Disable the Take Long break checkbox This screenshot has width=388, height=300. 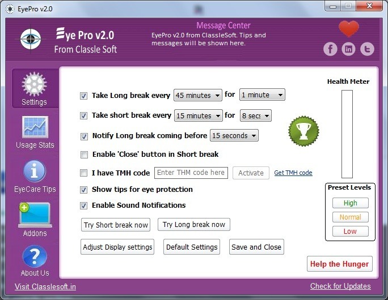pos(84,96)
